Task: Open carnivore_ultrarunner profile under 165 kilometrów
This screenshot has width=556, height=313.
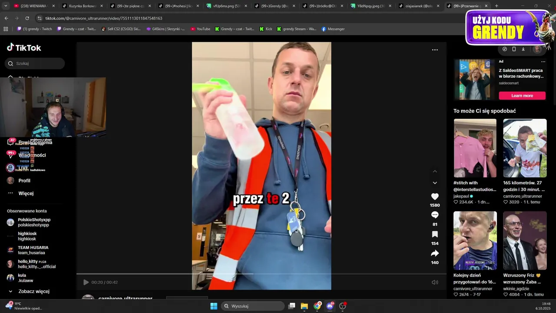Action: pyautogui.click(x=523, y=196)
